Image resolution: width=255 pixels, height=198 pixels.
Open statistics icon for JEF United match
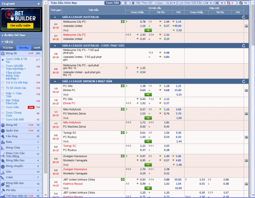[246, 184]
